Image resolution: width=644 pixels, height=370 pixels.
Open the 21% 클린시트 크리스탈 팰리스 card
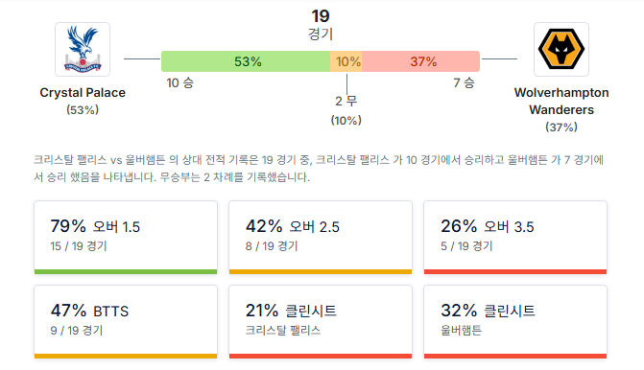click(x=321, y=322)
